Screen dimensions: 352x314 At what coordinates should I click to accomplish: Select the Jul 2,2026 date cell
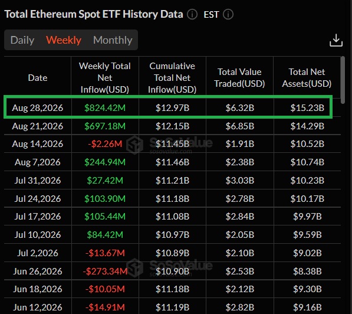(x=38, y=253)
